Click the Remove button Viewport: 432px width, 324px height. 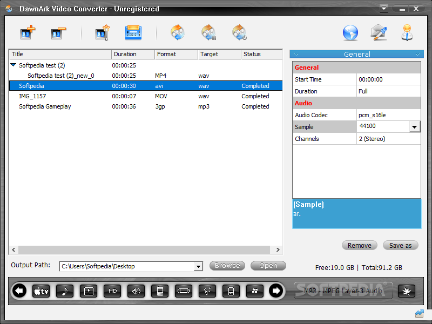click(x=359, y=245)
